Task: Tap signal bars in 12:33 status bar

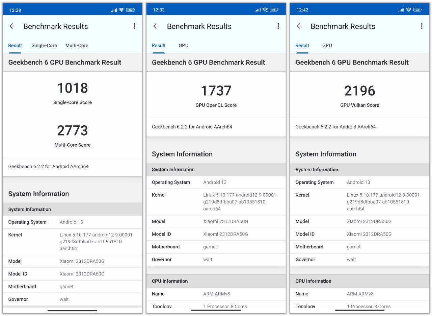Action: [x=258, y=10]
